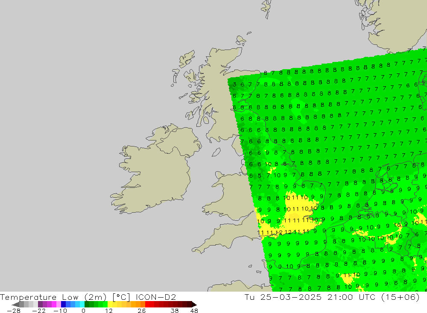Click the 0 label below the color scale
The image size is (427, 313).
[x=83, y=311]
